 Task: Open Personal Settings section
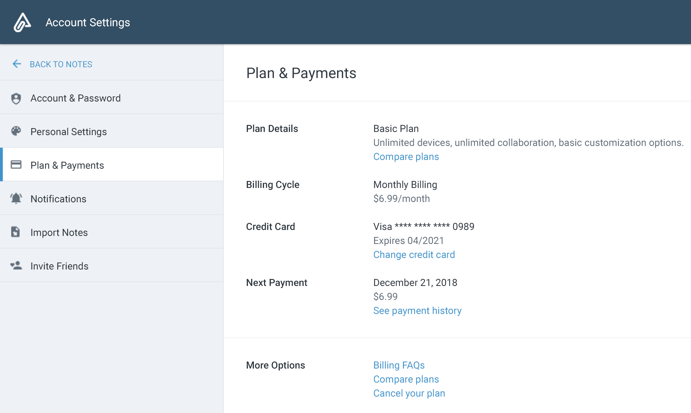(69, 132)
